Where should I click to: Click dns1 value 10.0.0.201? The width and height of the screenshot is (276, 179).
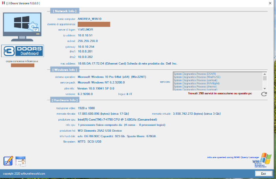[85, 51]
